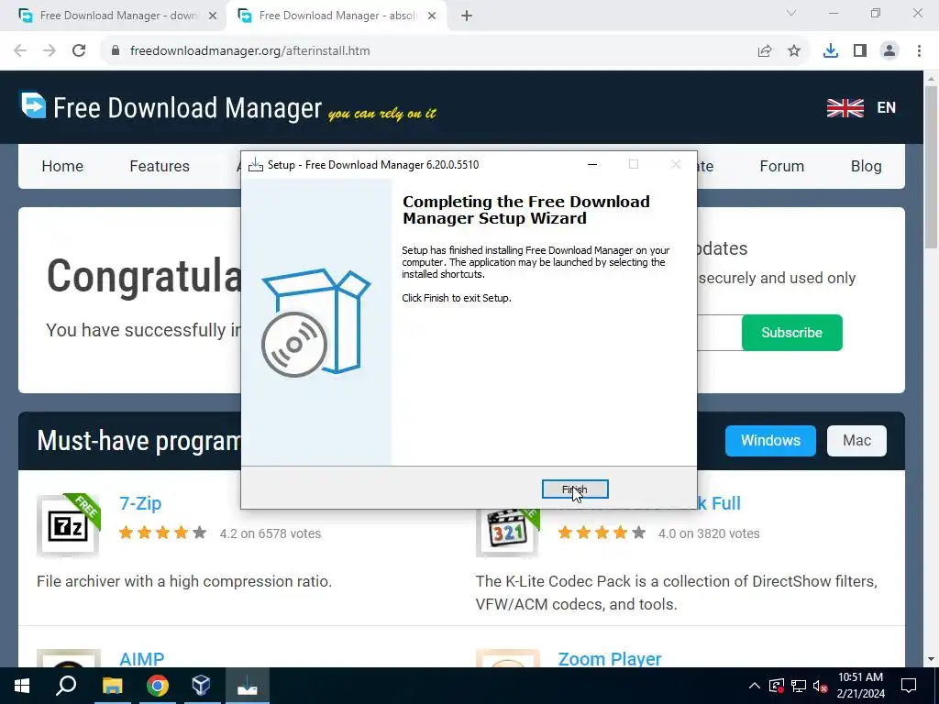
Task: Open the 7-Zip program link
Action: [140, 503]
